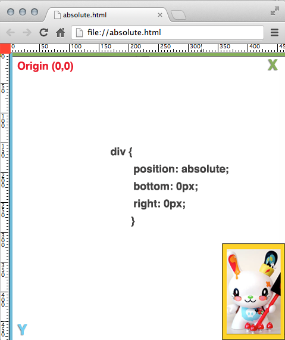This screenshot has width=285, height=340.
Task: Click the blue Y axis label
Action: (x=22, y=329)
